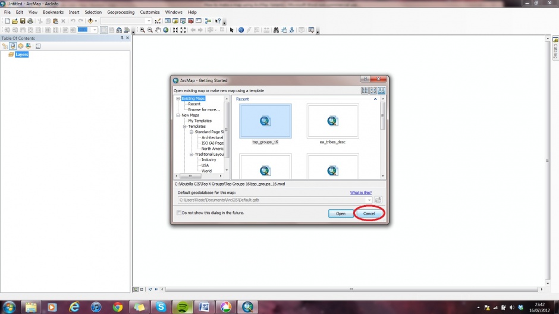This screenshot has height=314, width=559.
Task: Open the File menu
Action: (7, 12)
